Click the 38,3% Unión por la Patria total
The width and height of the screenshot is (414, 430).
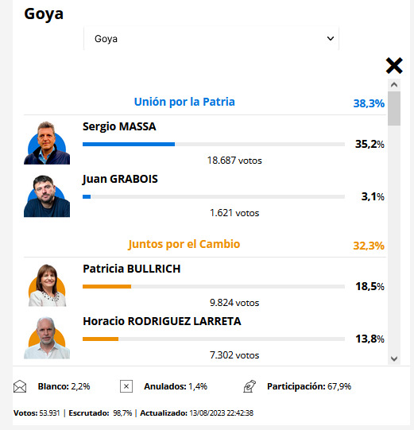(369, 103)
